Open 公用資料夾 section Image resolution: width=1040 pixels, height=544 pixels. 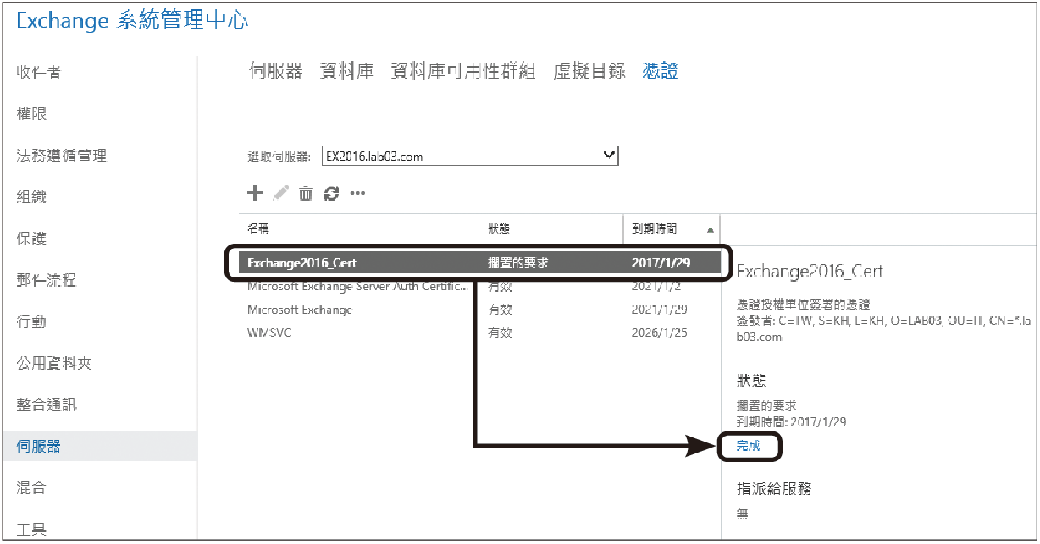[54, 363]
